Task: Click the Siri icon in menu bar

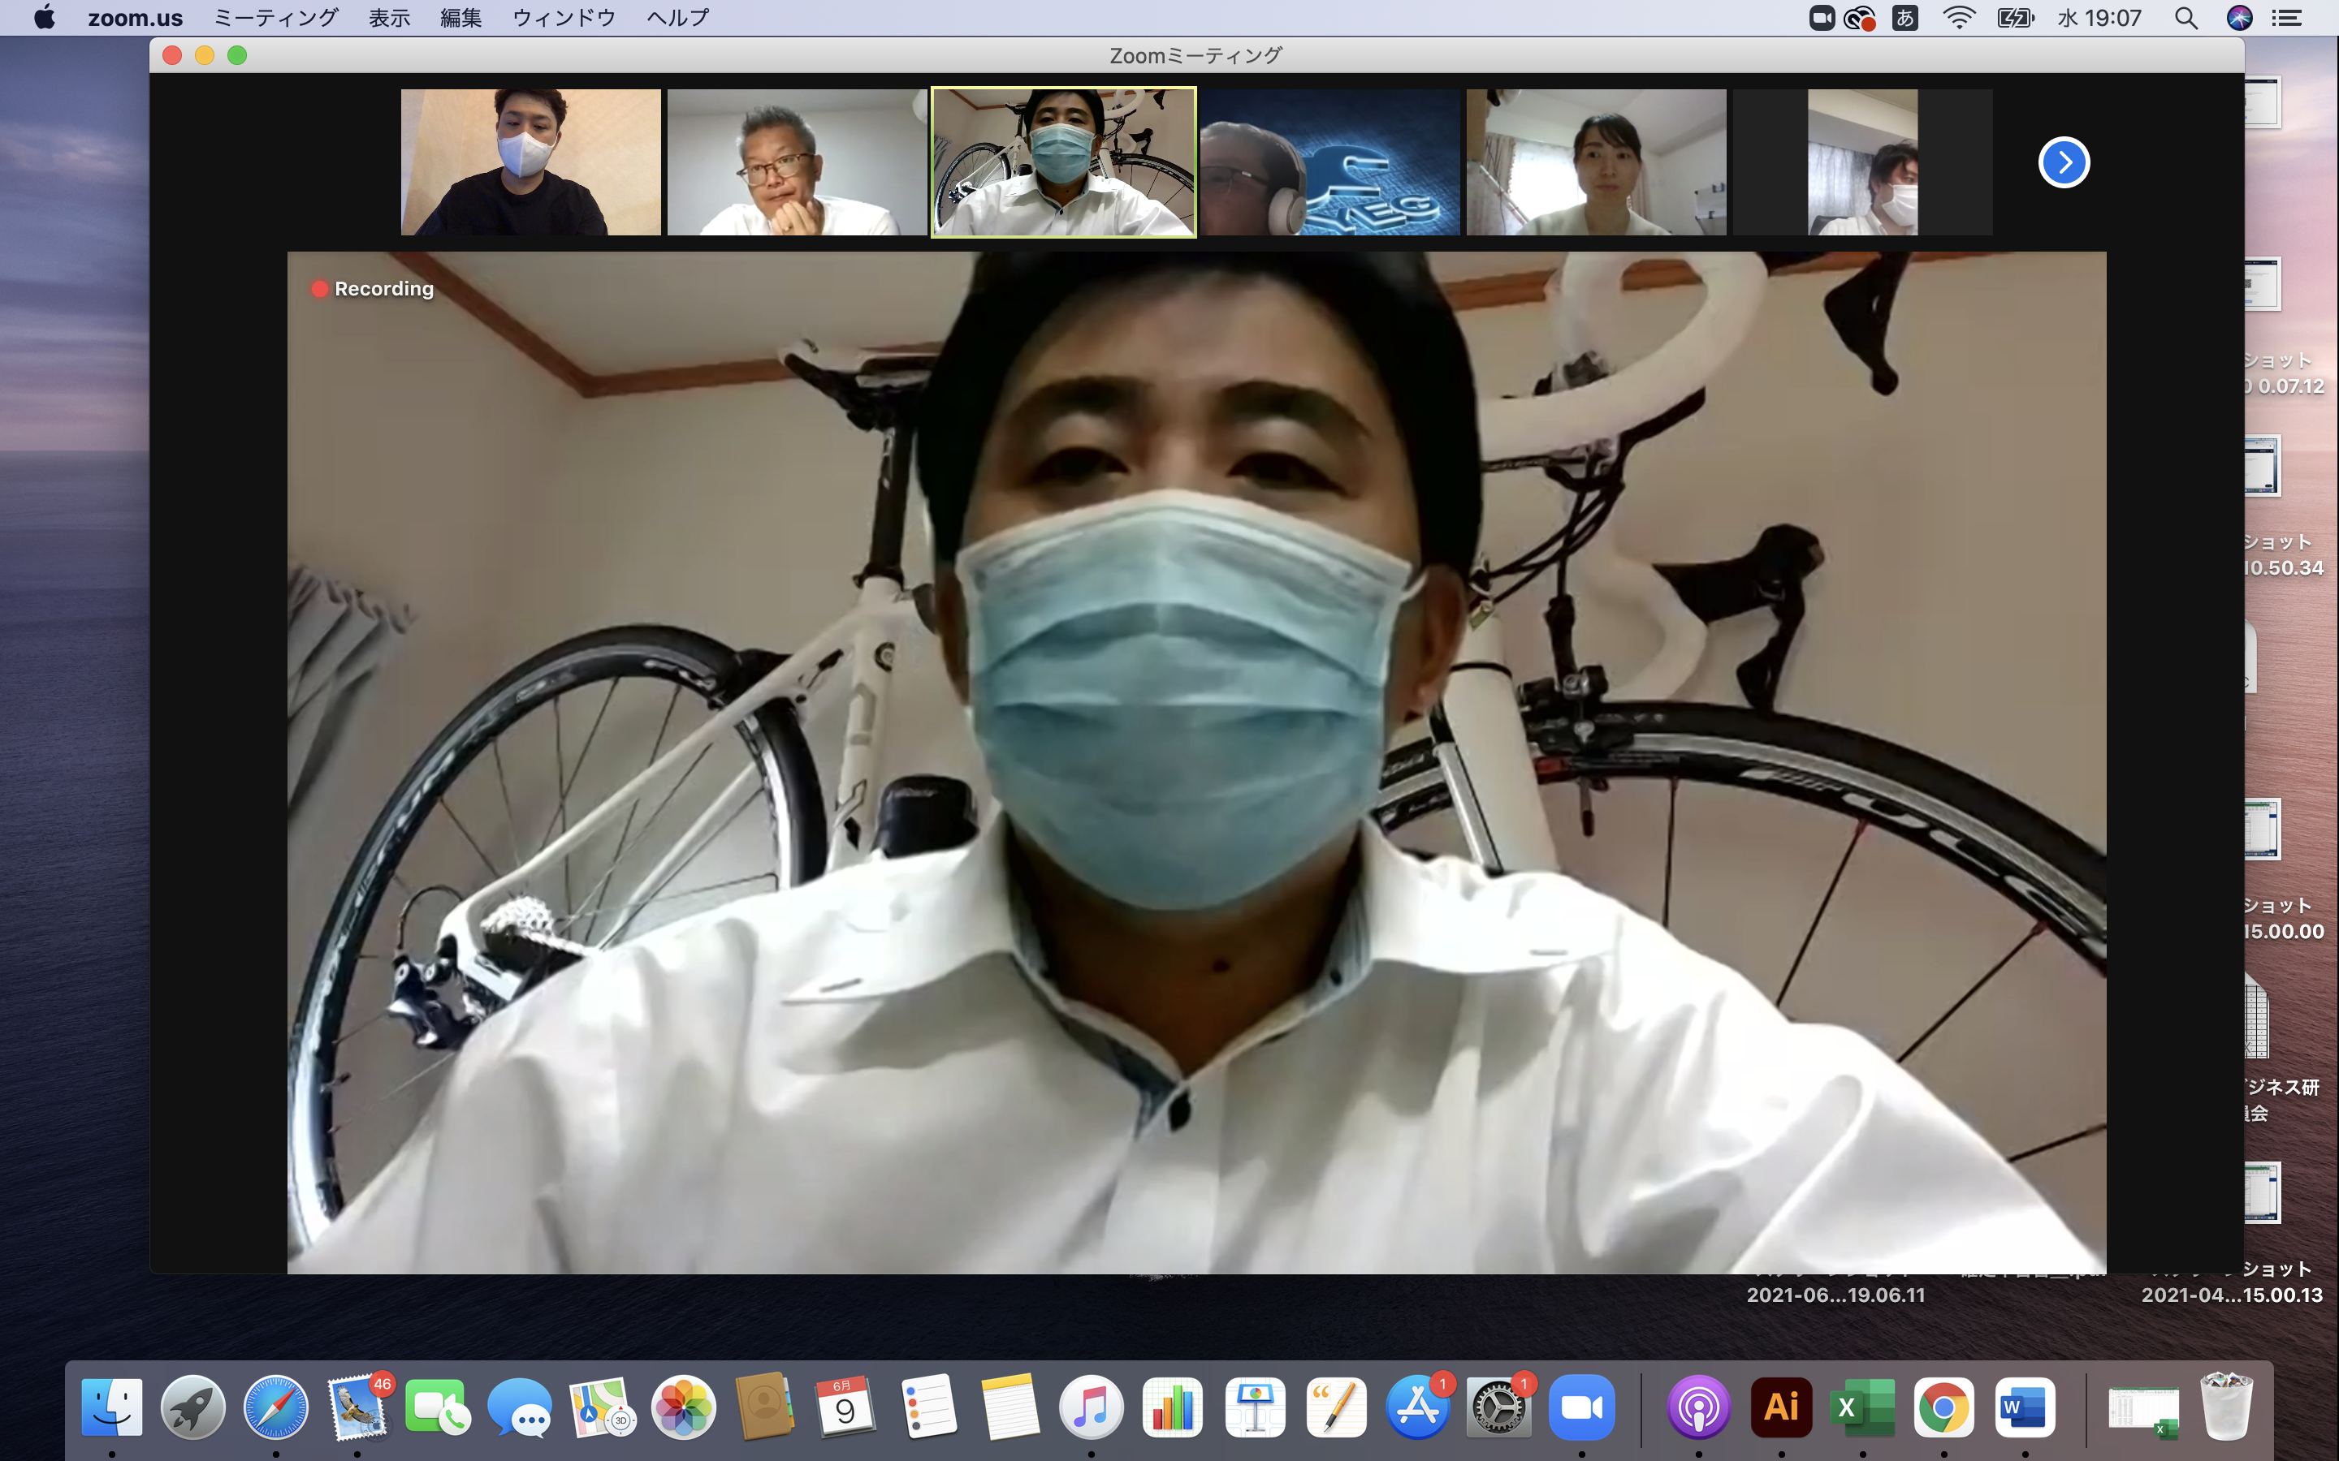Action: click(2239, 19)
